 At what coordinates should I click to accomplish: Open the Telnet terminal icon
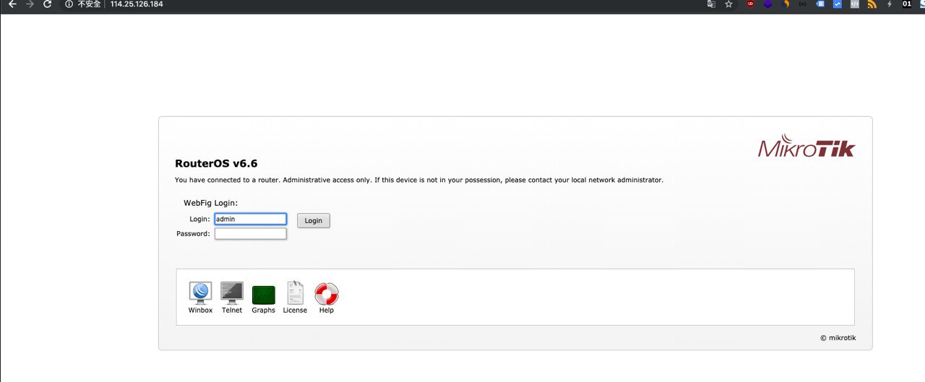pos(232,292)
